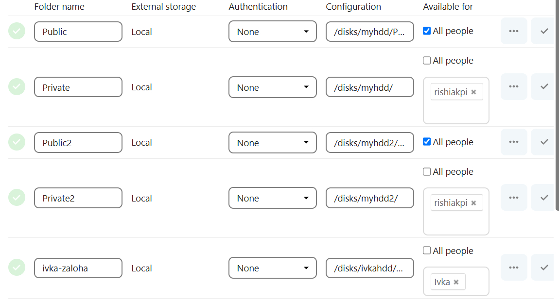Expand Authentication dropdown for Public folder
The image size is (559, 302).
(272, 32)
